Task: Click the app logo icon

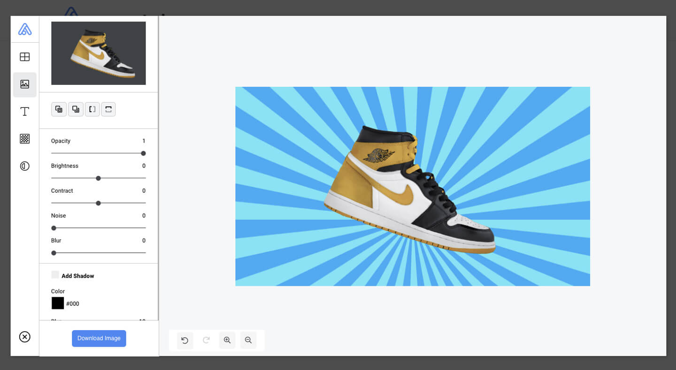Action: pos(25,29)
